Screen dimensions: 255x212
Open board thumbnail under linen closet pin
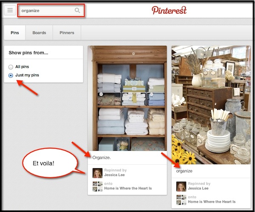click(97, 186)
